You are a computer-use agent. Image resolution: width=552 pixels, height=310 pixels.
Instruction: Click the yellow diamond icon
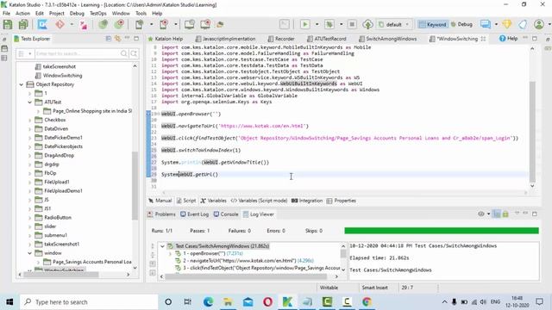coord(507,24)
